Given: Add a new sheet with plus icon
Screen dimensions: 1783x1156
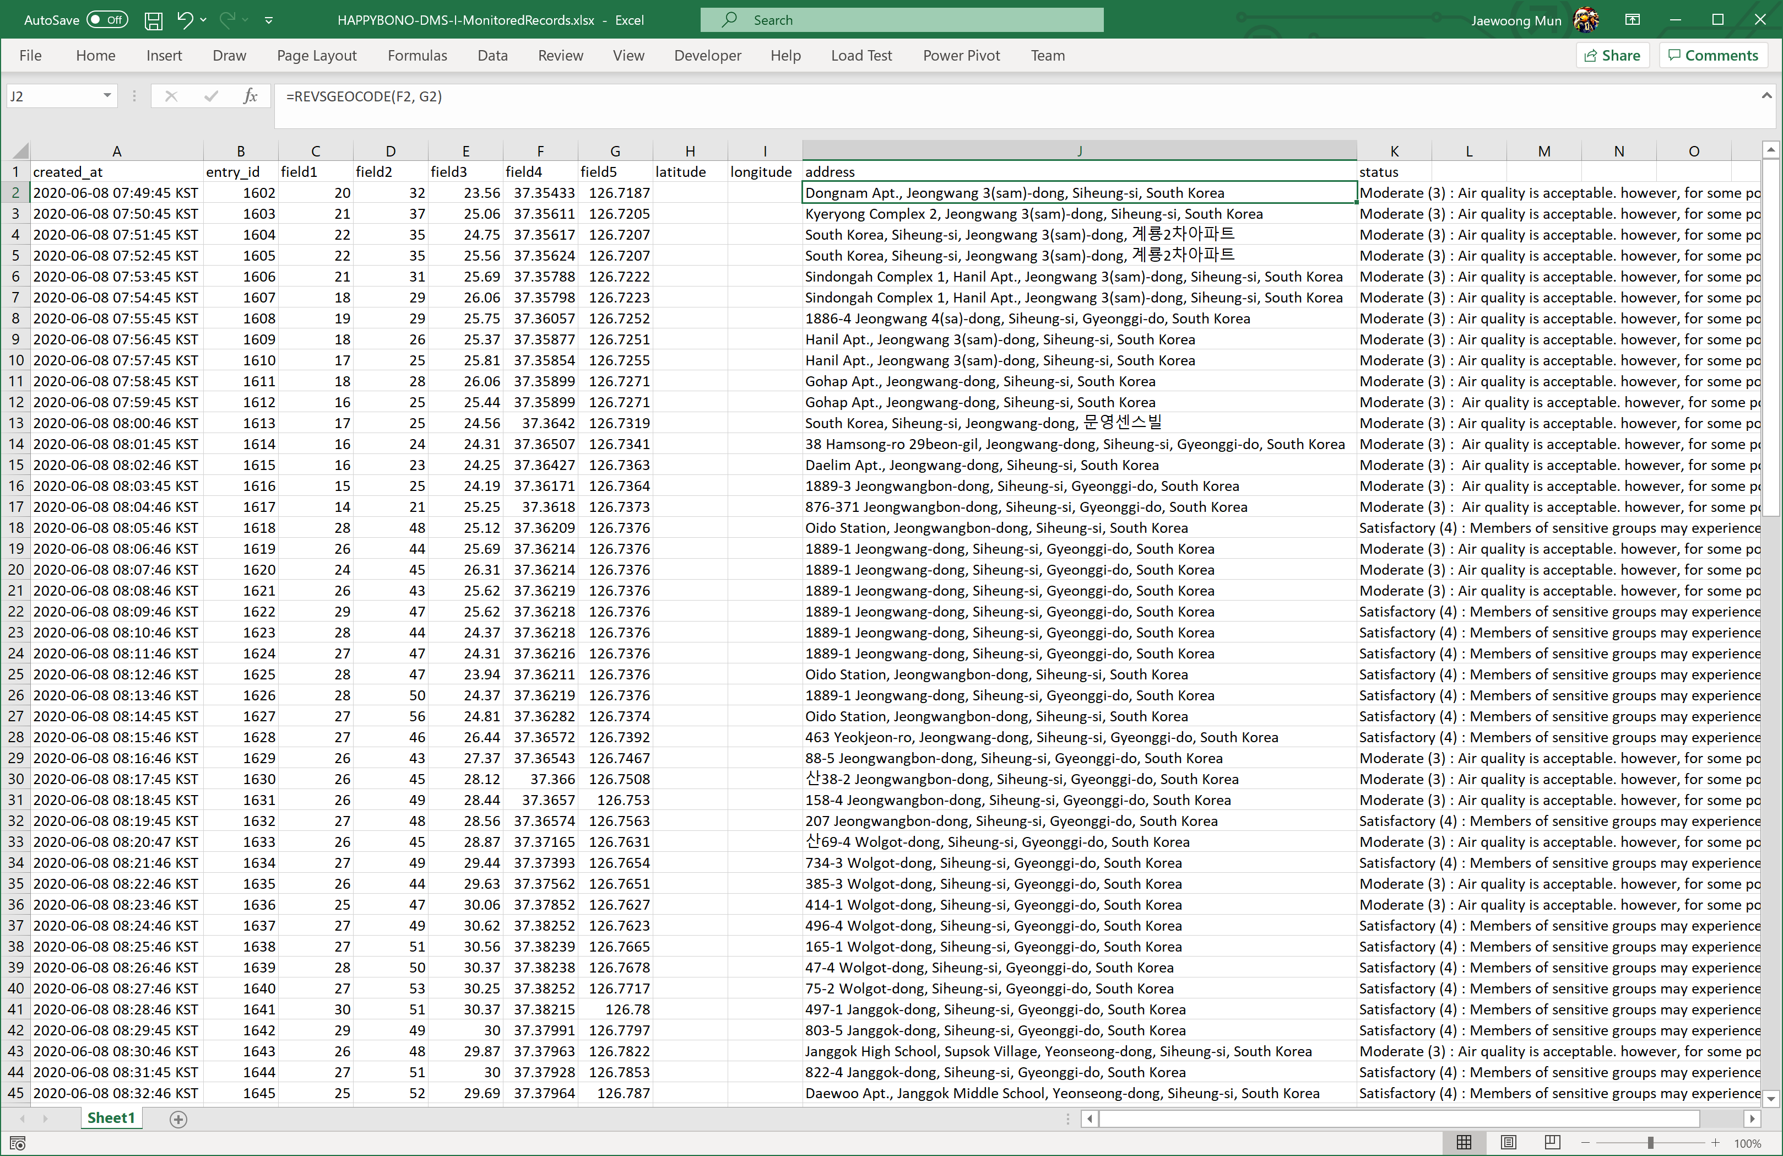Looking at the screenshot, I should [177, 1119].
